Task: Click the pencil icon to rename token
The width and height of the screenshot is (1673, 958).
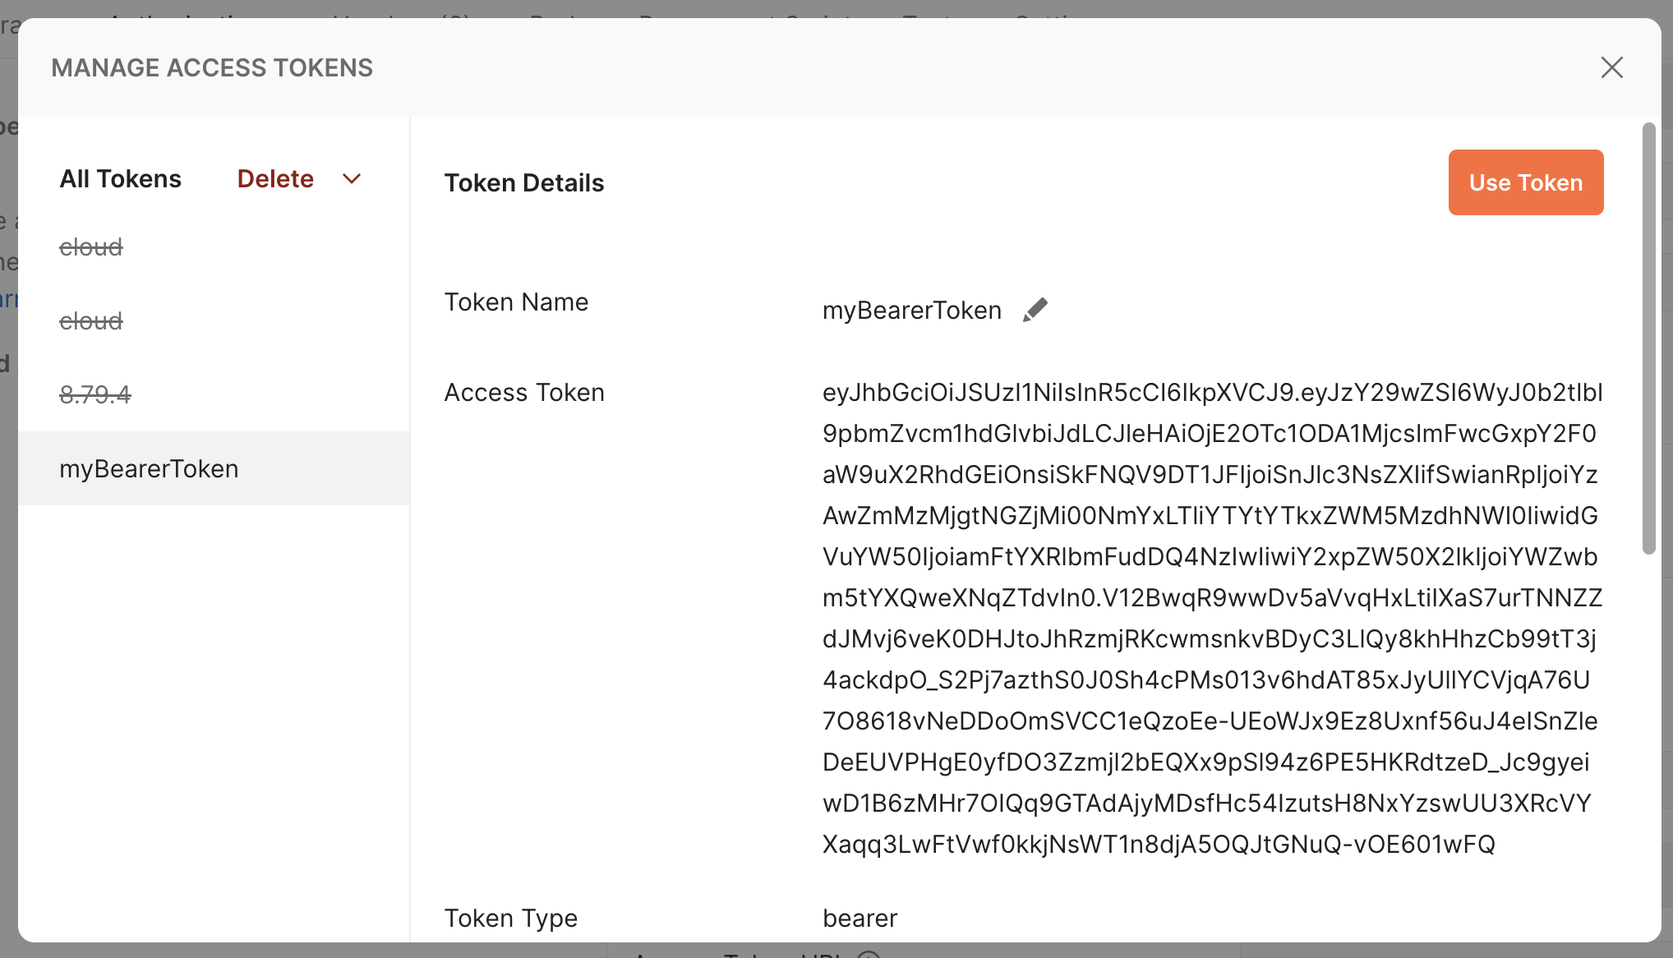Action: pyautogui.click(x=1035, y=310)
